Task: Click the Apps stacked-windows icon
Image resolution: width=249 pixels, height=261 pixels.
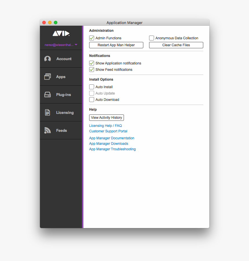Action: tap(47, 77)
